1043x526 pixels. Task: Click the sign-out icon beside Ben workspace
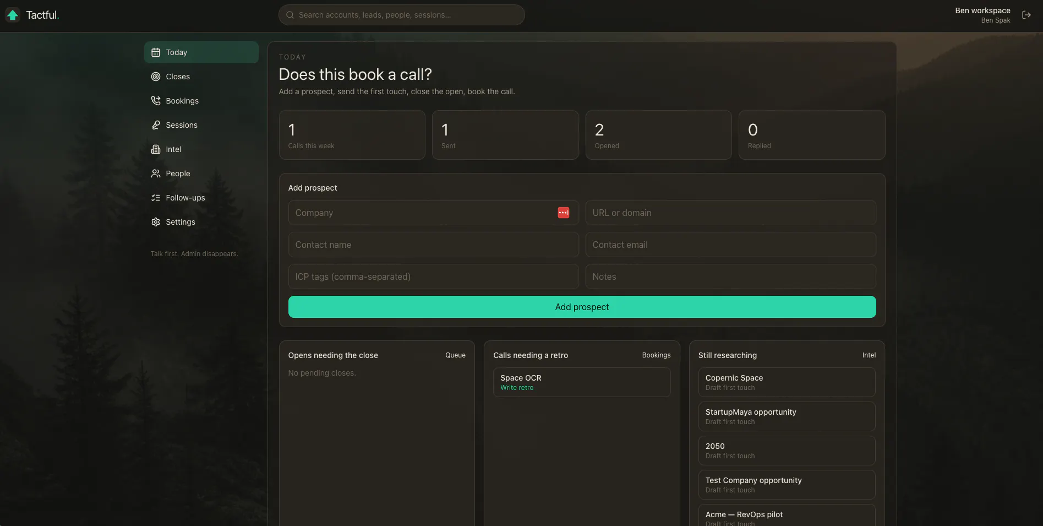click(x=1026, y=15)
